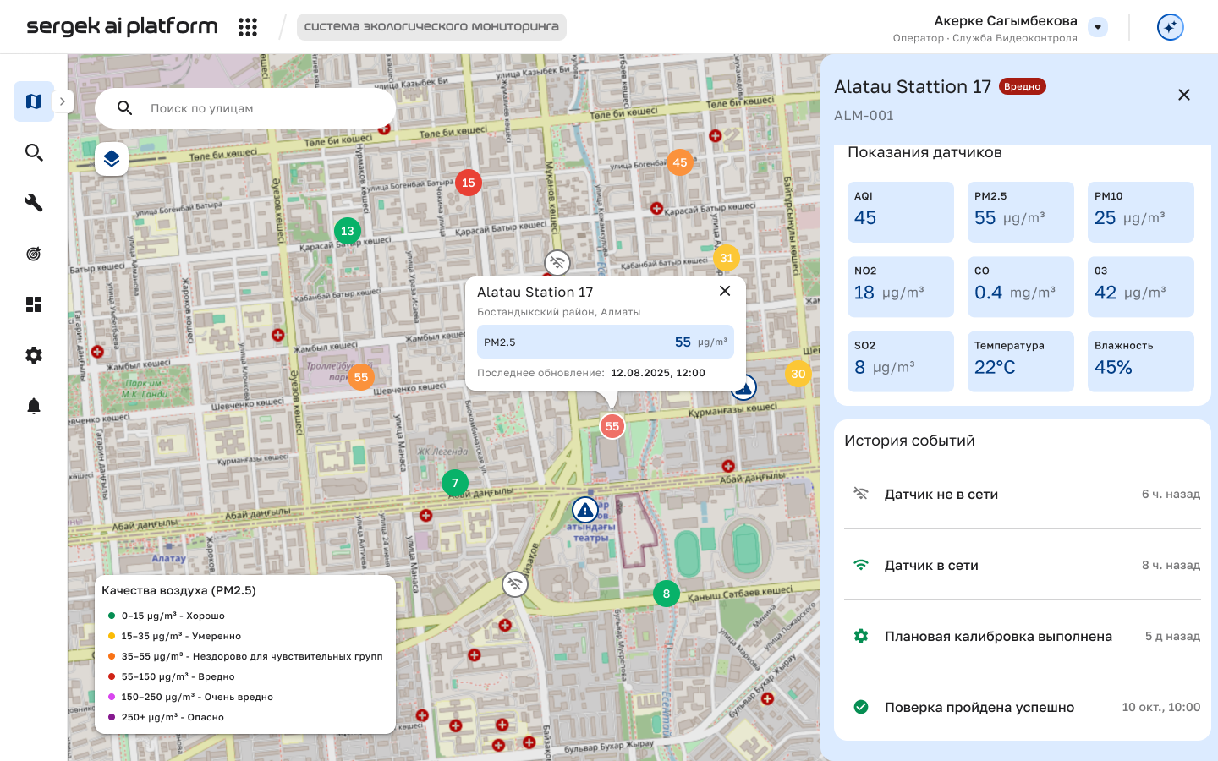Open user profile dropdown arrow
Screen dimensions: 1218x761
pos(1098,27)
